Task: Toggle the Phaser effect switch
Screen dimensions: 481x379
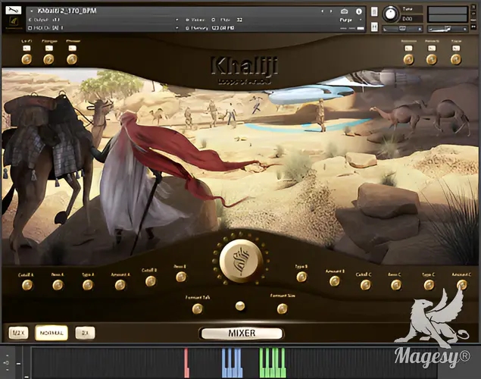Action: 73,49
